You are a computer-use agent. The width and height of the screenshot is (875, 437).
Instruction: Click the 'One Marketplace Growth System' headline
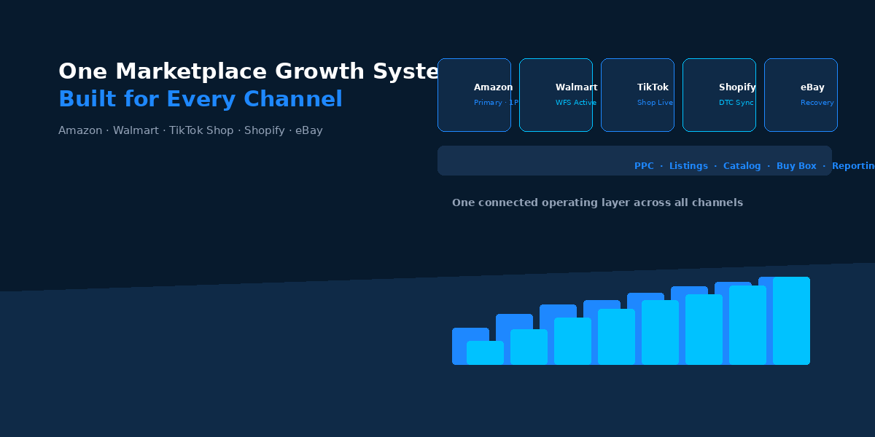click(249, 71)
